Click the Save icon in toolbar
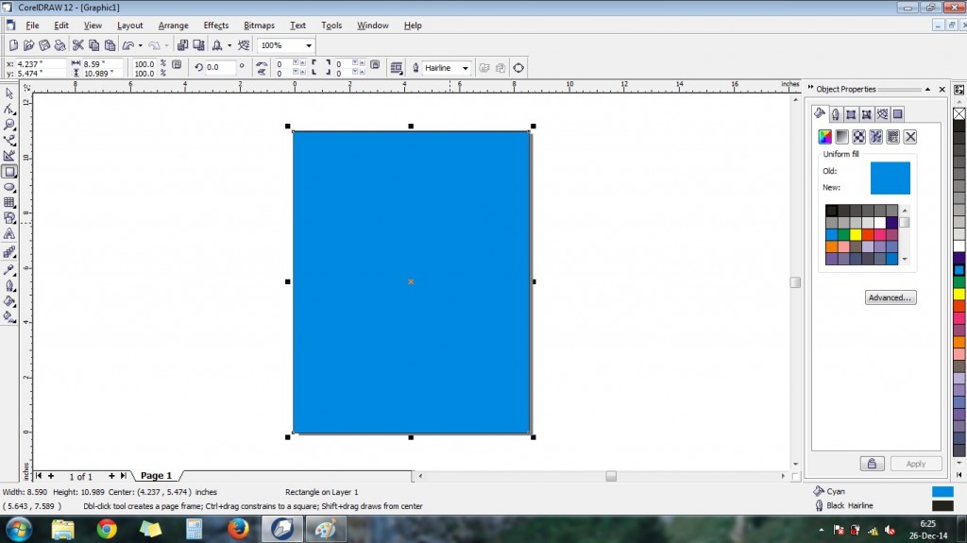Image resolution: width=967 pixels, height=543 pixels. tap(44, 45)
